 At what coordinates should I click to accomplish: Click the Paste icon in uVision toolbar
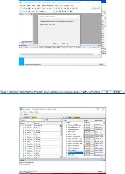point(38,8)
